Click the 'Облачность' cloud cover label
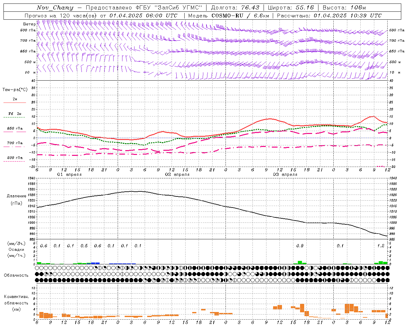The width and height of the screenshot is (406, 325). tap(16, 275)
